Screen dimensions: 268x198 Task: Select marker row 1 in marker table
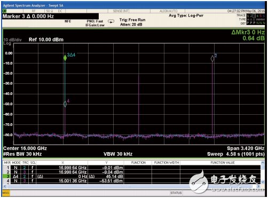pos(132,168)
